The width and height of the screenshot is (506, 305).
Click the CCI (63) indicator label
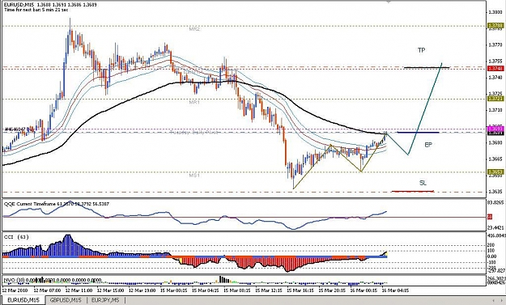click(16, 237)
